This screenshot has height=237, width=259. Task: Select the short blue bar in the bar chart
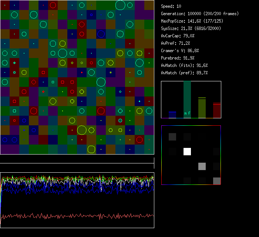pyautogui.click(x=172, y=115)
